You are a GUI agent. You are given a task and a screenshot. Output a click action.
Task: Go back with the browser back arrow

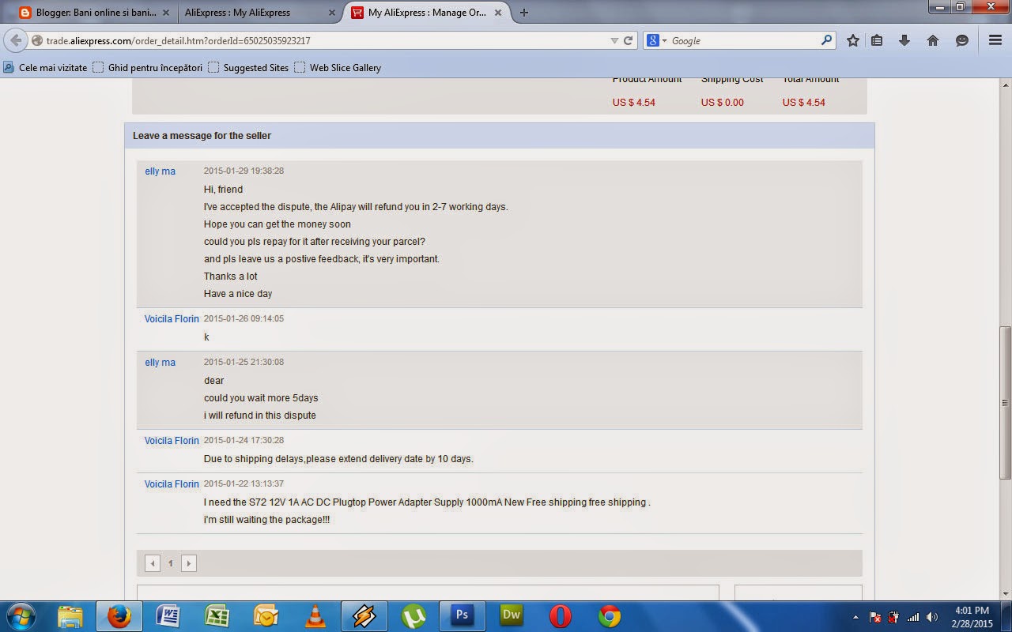(17, 40)
